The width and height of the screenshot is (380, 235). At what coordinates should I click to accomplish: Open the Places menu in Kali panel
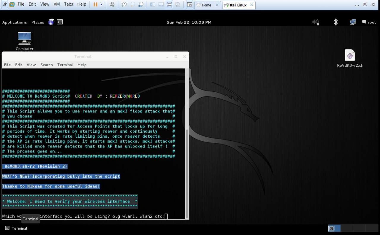pos(38,22)
